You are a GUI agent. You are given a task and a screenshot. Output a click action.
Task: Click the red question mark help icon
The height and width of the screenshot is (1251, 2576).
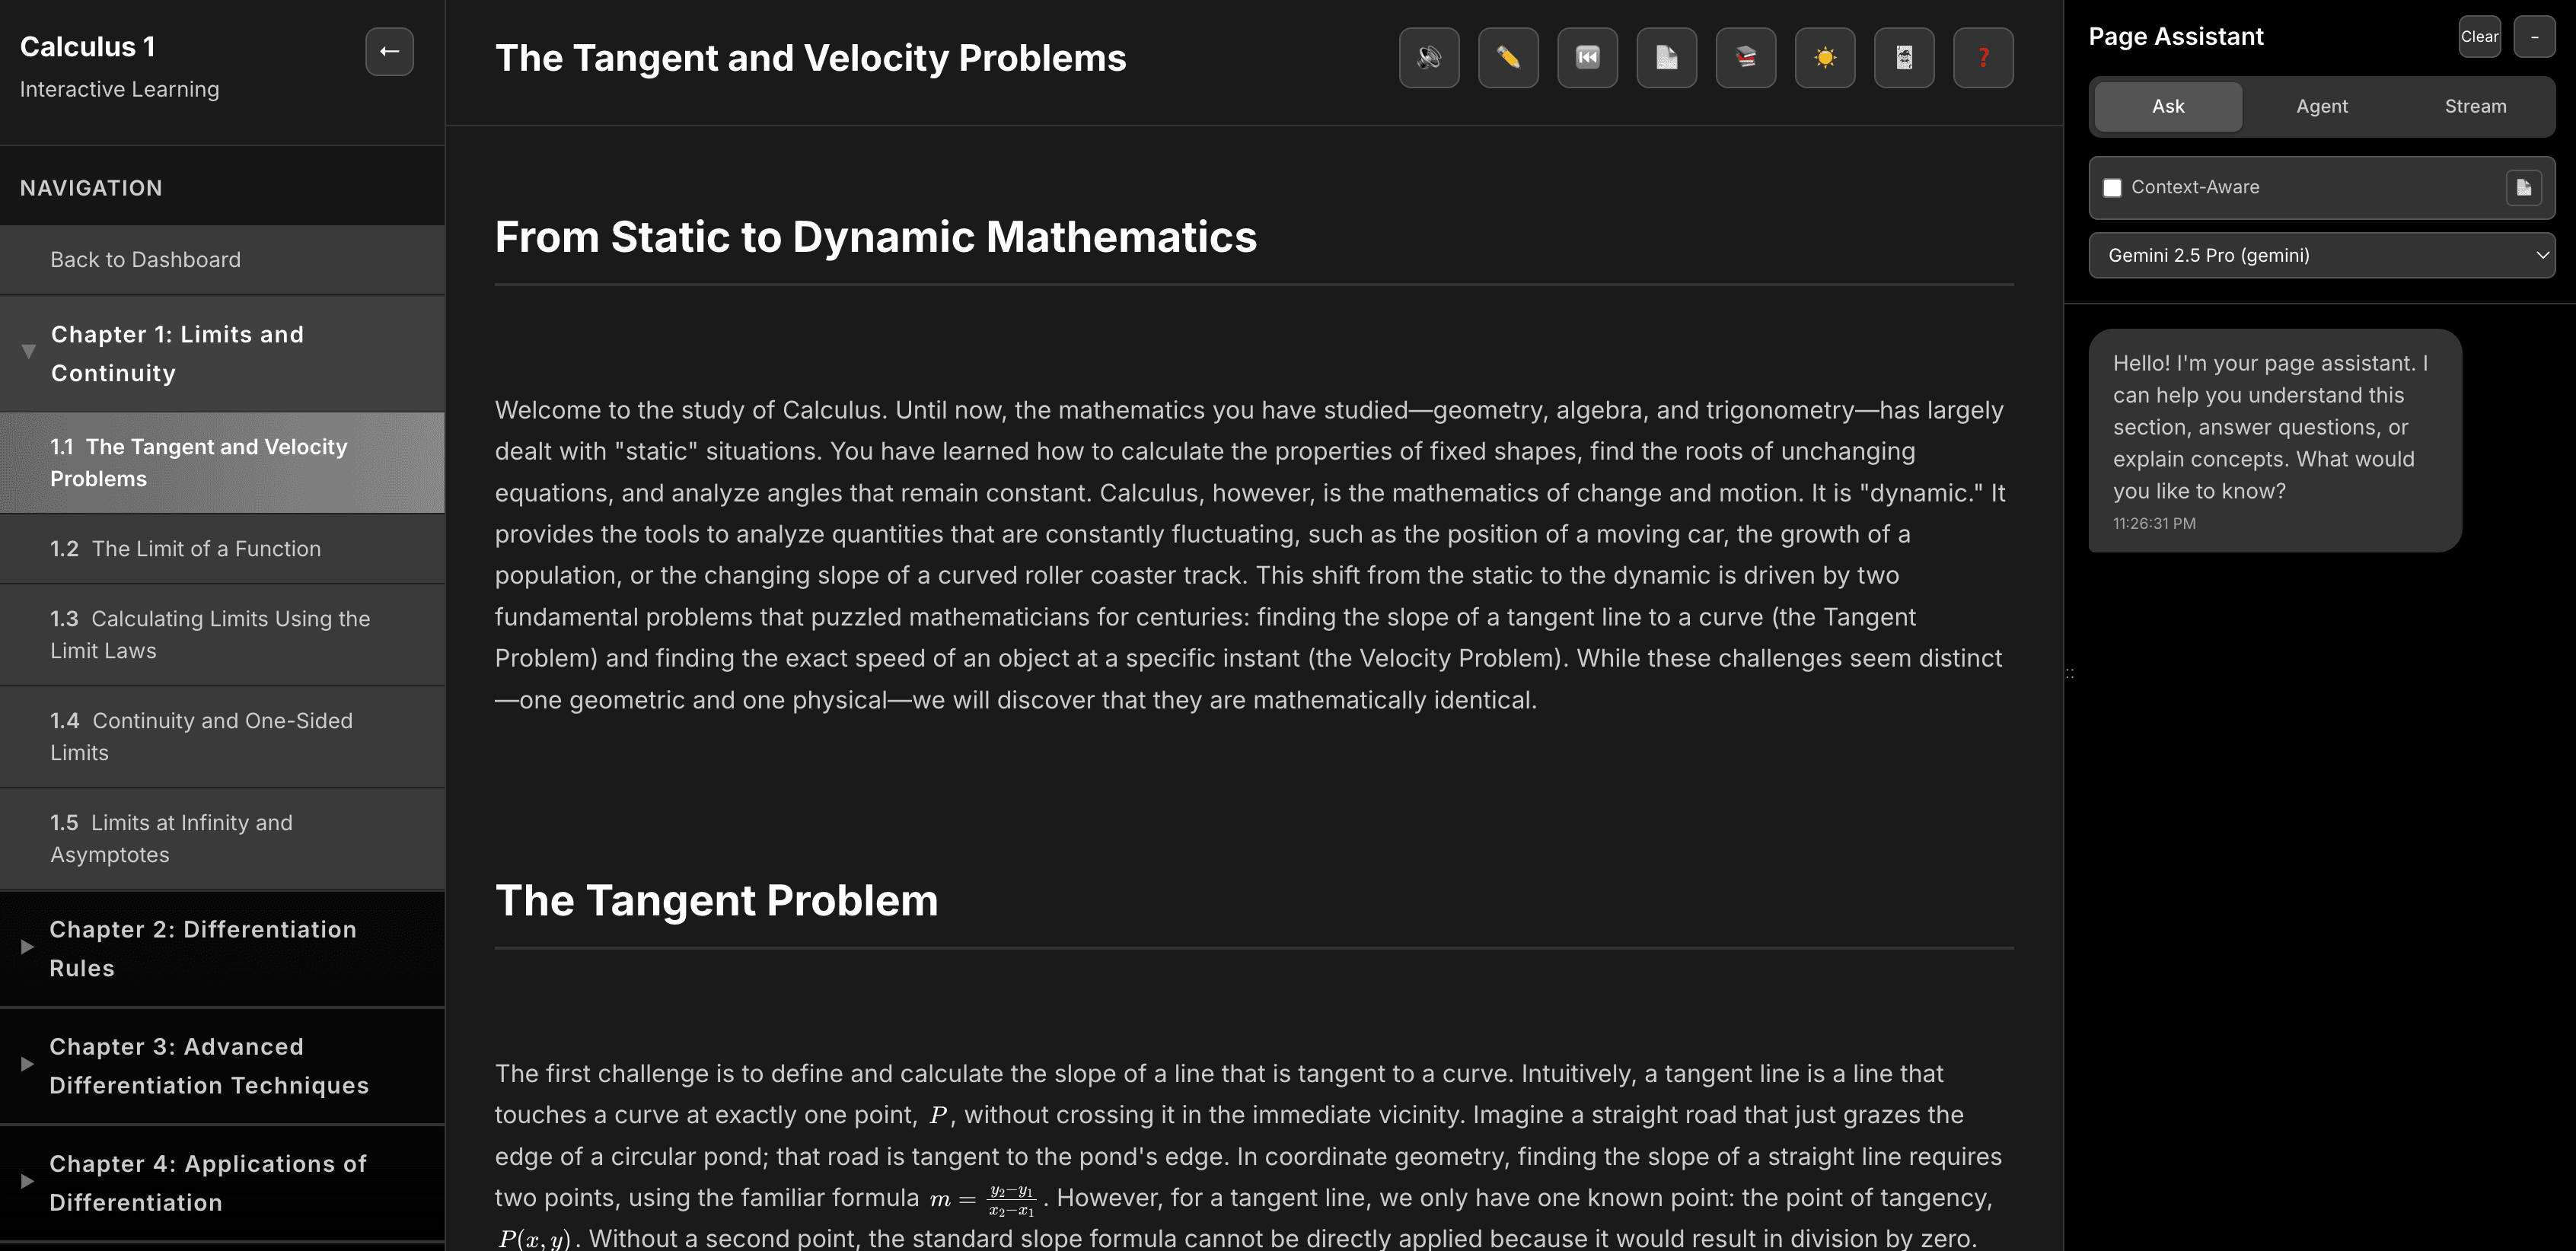pos(1982,58)
